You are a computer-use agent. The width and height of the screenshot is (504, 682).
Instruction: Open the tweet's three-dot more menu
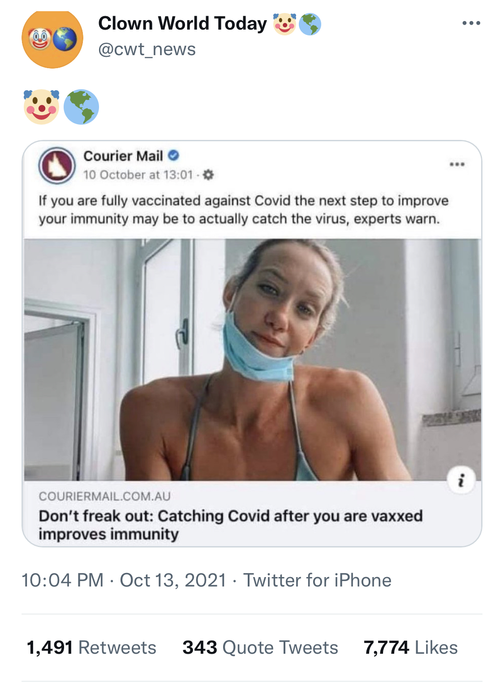coord(471,23)
